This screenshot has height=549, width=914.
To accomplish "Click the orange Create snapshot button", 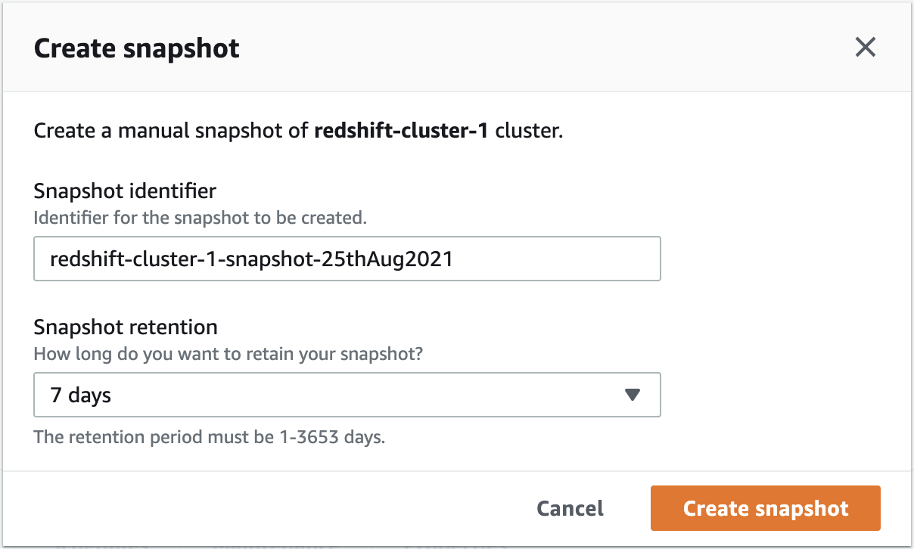I will 766,508.
